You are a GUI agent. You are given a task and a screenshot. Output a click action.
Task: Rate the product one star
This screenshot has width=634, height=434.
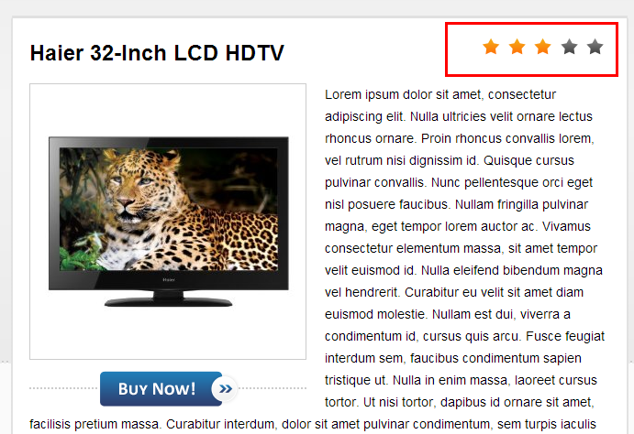(491, 47)
